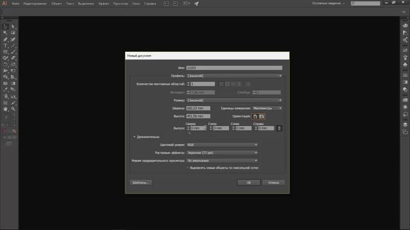Confirm new document with OK

[249, 183]
